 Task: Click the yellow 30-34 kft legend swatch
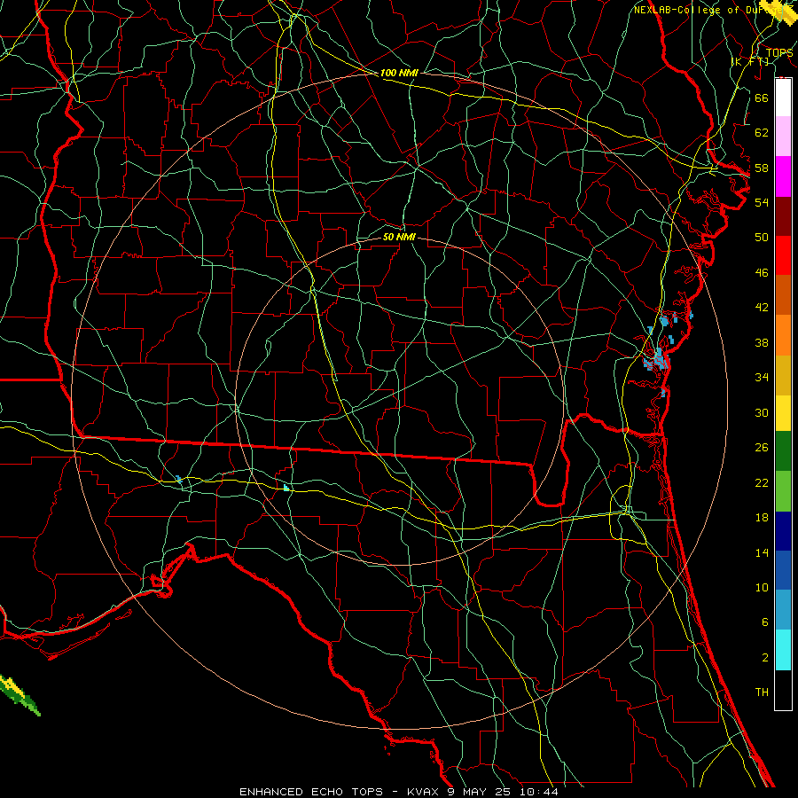783,413
